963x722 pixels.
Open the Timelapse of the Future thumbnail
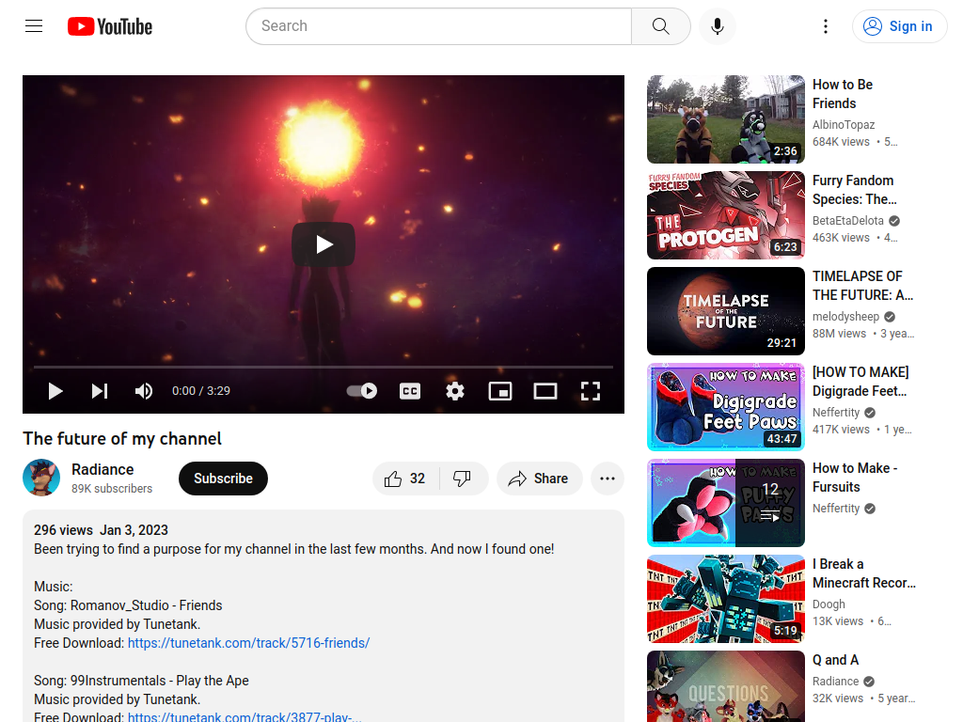click(x=726, y=310)
